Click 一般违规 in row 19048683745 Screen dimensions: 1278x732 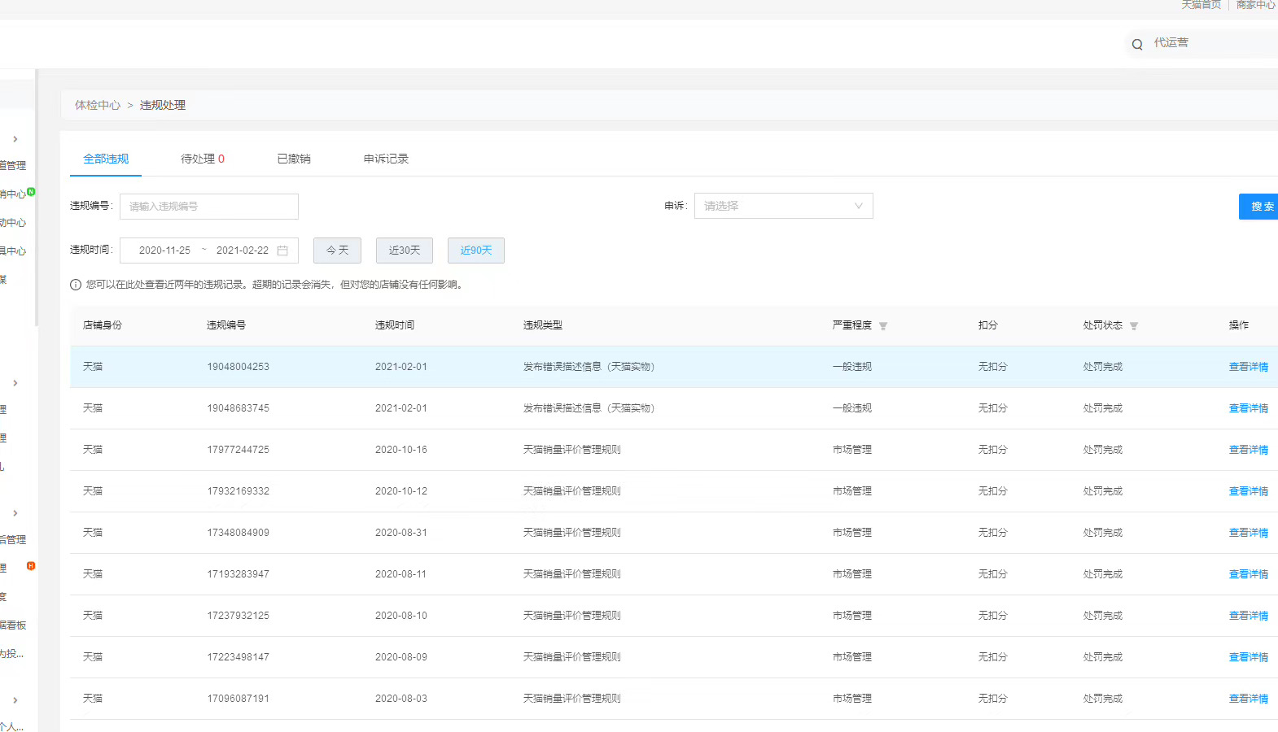tap(852, 408)
